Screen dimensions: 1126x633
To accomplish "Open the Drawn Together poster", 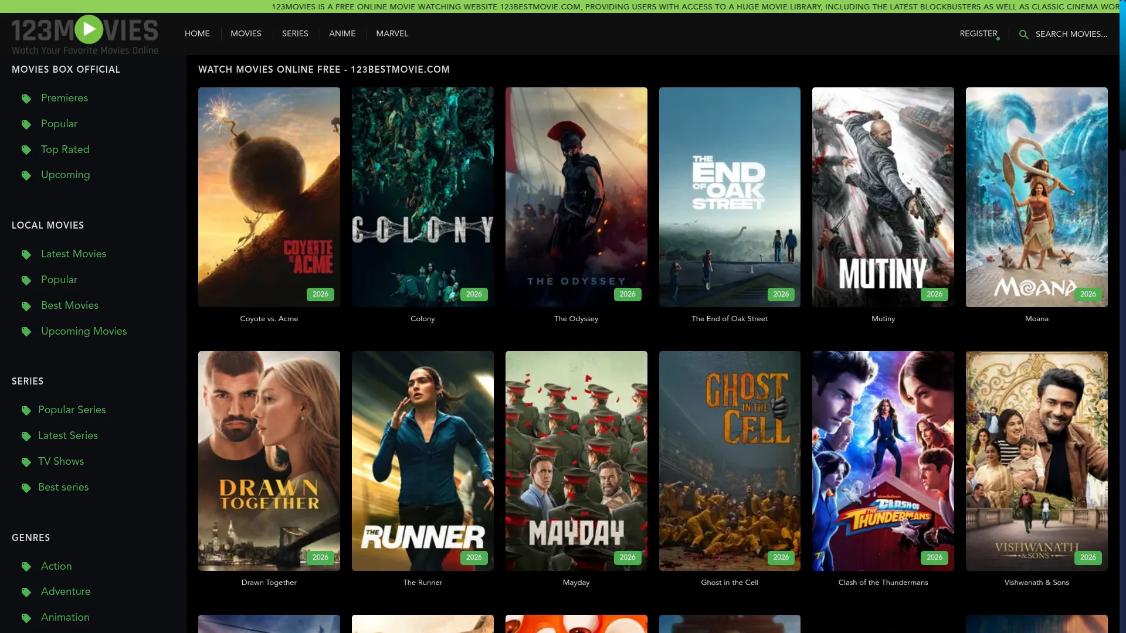I will [x=269, y=461].
